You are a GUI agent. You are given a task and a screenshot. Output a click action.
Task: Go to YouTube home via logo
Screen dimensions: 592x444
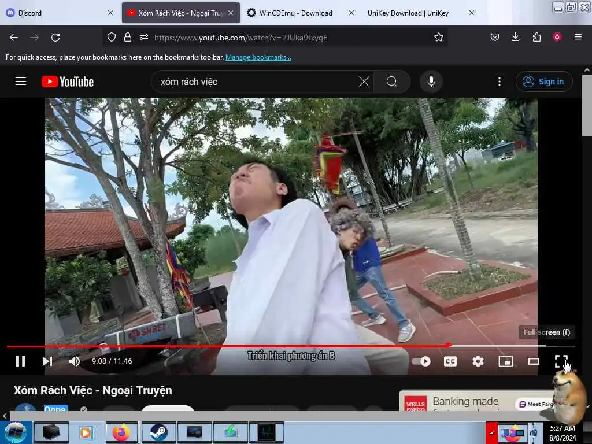(x=68, y=82)
